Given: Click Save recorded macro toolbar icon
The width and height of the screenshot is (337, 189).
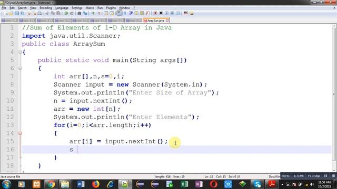Looking at the screenshot, I should (x=178, y=13).
